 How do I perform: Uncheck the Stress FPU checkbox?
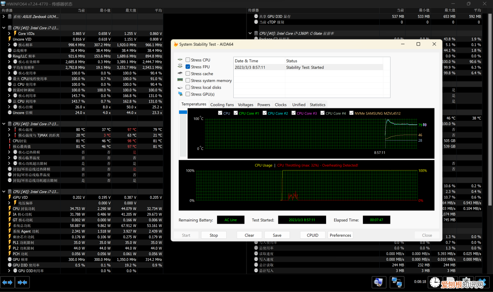point(188,67)
